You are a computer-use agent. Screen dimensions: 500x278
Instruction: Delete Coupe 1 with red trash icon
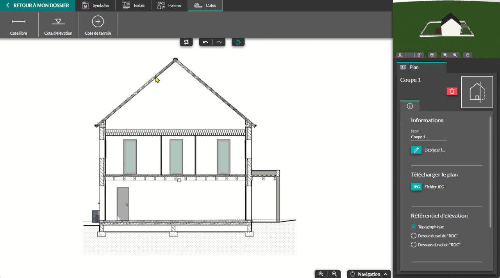click(452, 91)
